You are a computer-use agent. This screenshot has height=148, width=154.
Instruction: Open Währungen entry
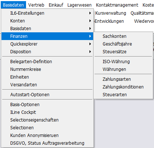click(123, 69)
